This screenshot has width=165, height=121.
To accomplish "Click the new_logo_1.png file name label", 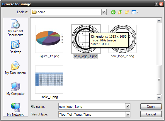I will [x=86, y=56].
